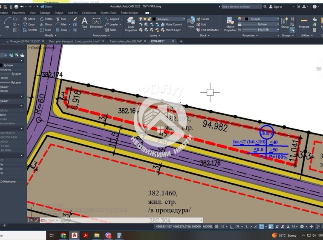Viewport: 323px width, 240px height.
Task: Open the Output ribbon tab
Action: pos(59,13)
